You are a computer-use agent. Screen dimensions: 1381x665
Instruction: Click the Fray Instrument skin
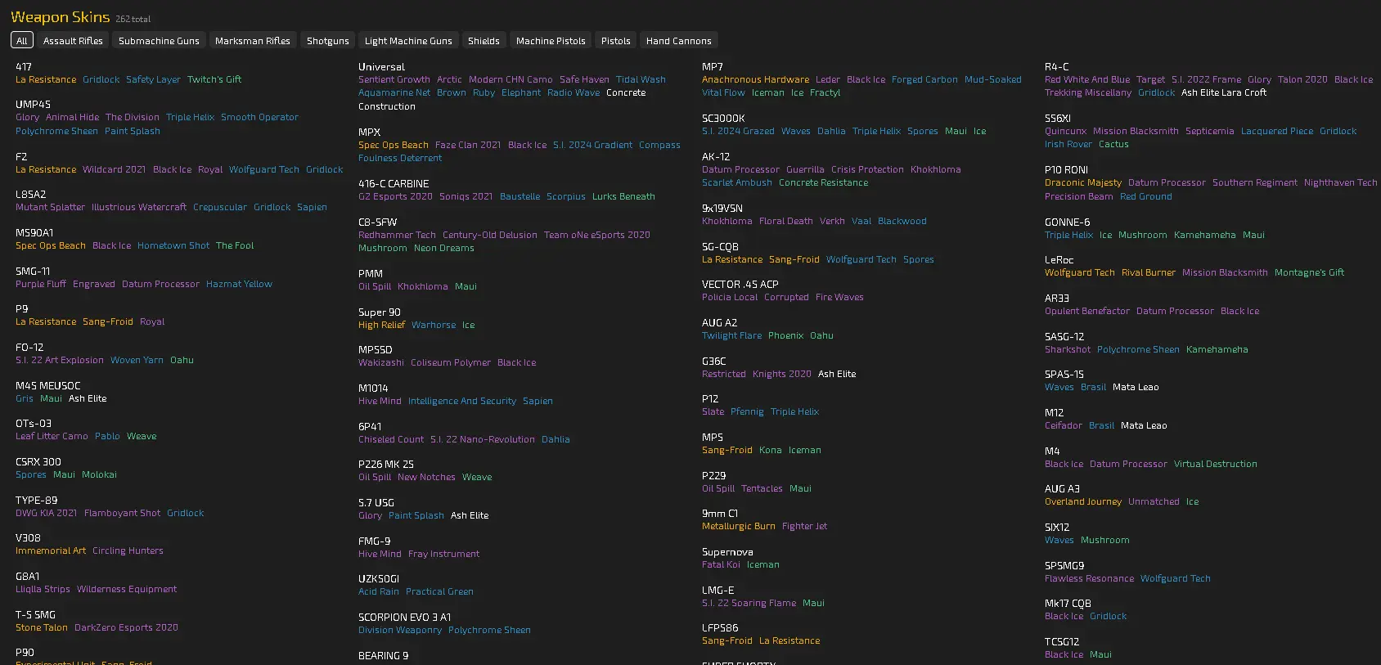443,554
